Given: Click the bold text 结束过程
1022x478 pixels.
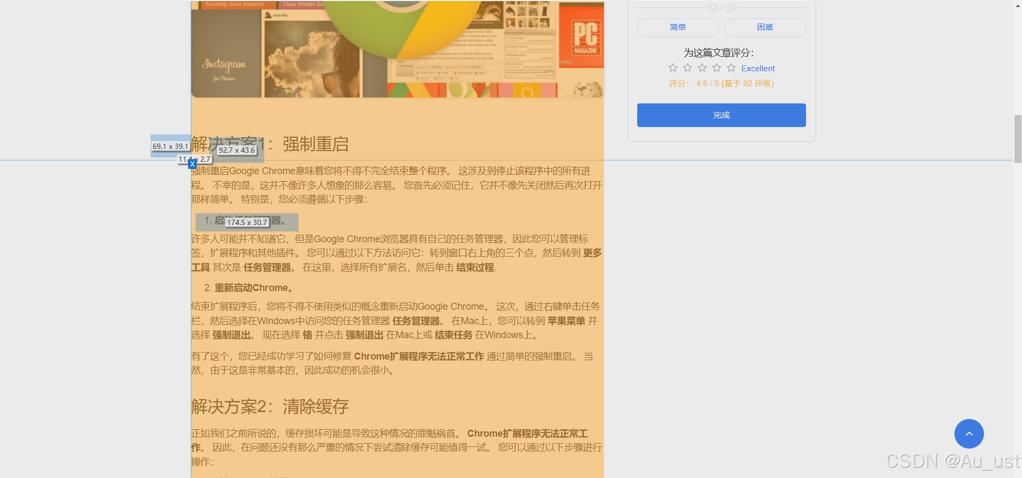Looking at the screenshot, I should click(475, 267).
